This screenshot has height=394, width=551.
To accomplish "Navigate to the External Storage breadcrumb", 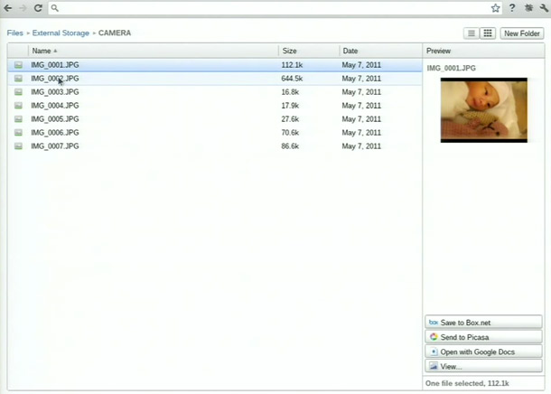I will point(61,33).
